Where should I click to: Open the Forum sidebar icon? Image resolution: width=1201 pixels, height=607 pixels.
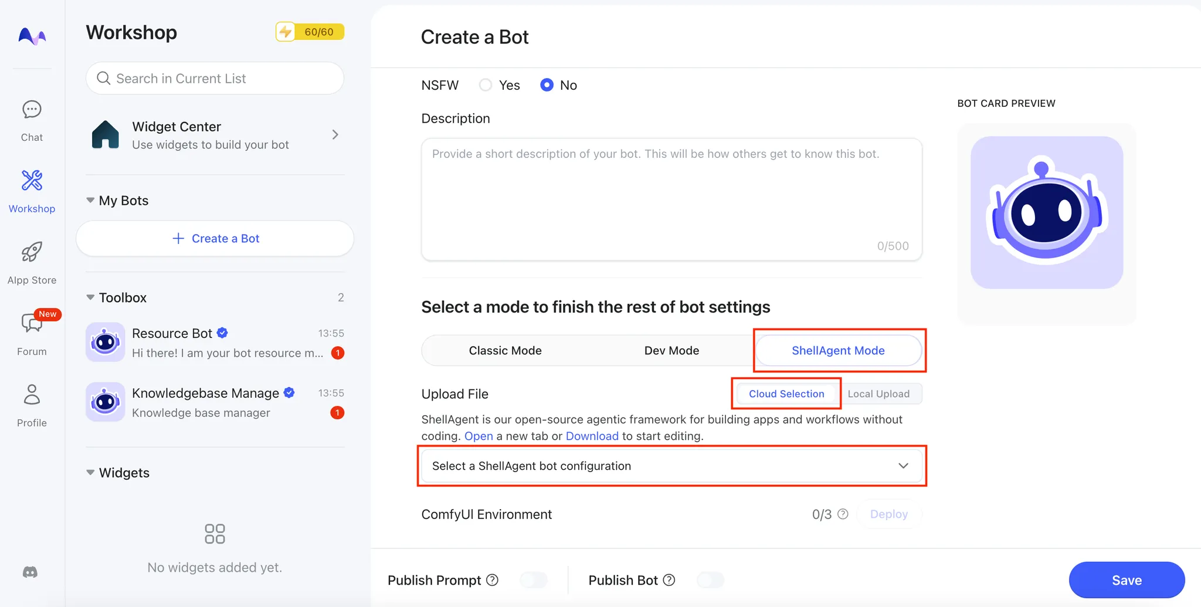pyautogui.click(x=32, y=324)
